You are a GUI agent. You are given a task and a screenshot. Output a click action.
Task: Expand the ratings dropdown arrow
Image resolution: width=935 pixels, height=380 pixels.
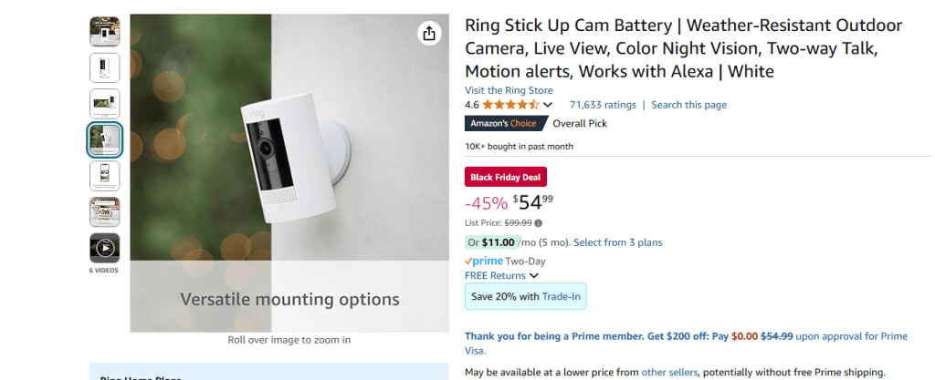pos(548,106)
